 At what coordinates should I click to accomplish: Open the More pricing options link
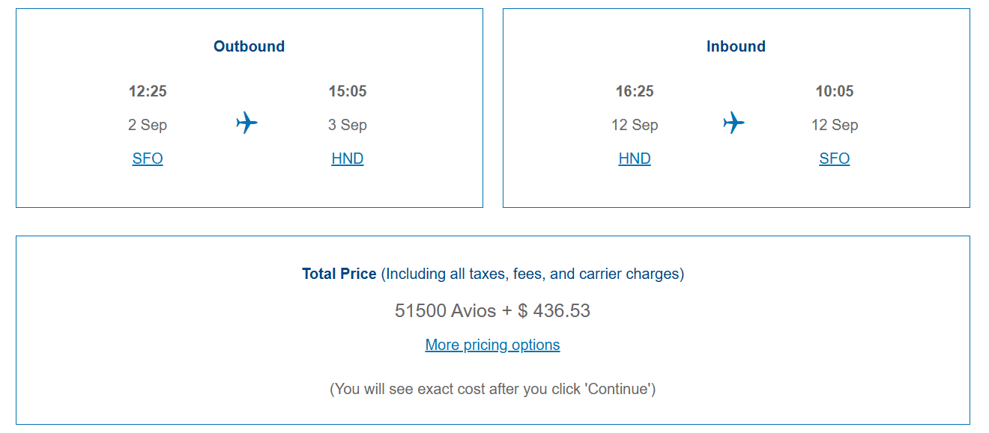point(492,345)
